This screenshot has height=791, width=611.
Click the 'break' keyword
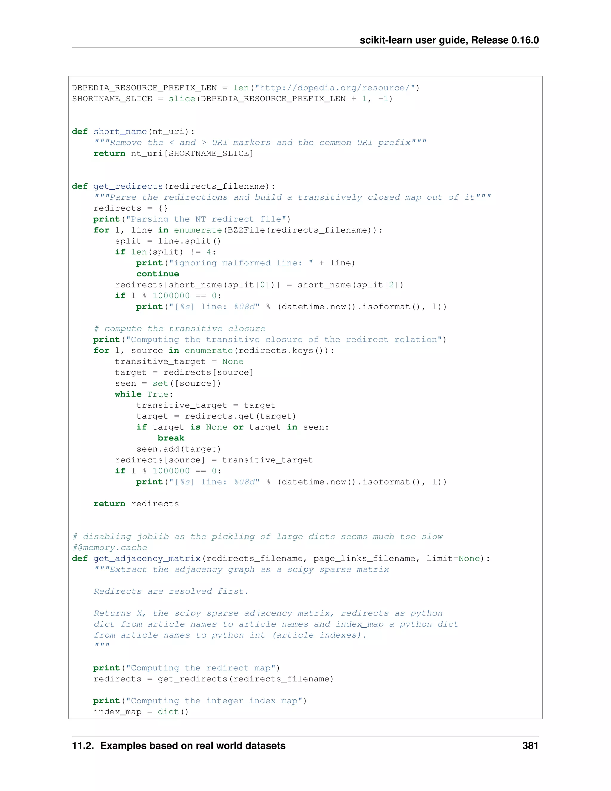click(x=171, y=438)
